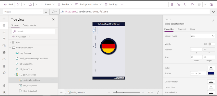Image resolution: width=217 pixels, height=96 pixels.
Task: Switch to the Screens tab
Action: 15,25
